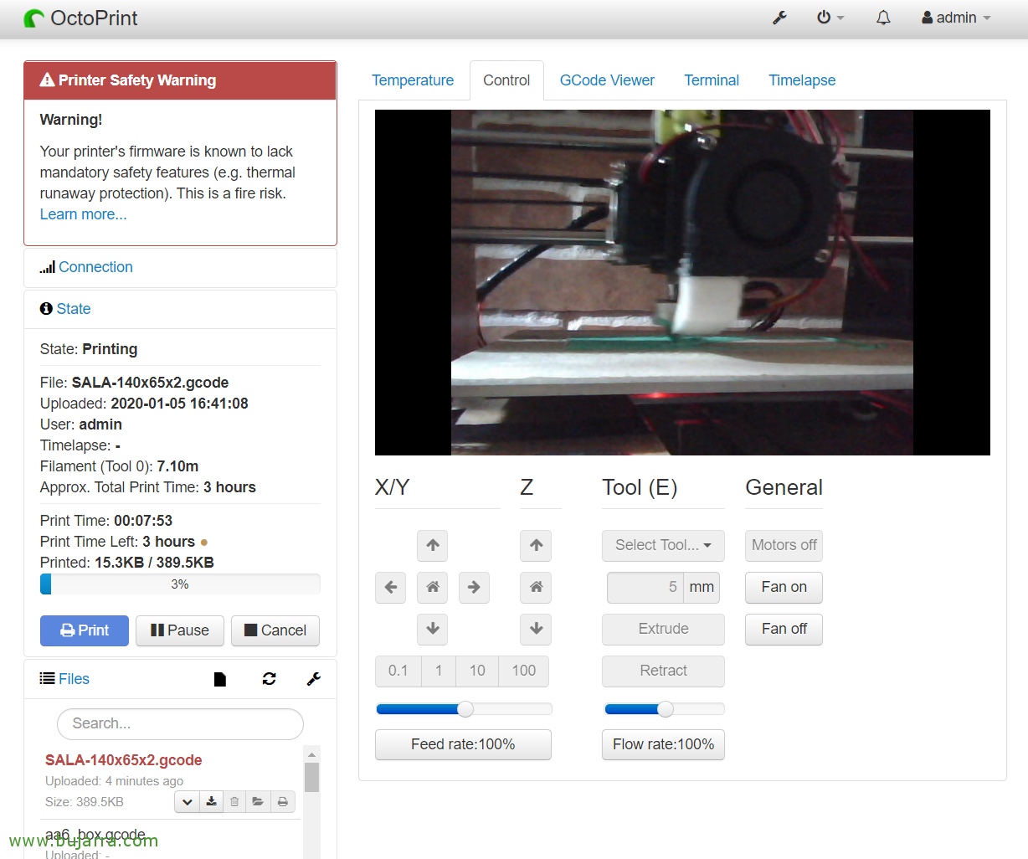Open file list options wrench
This screenshot has height=859, width=1028.
[314, 679]
